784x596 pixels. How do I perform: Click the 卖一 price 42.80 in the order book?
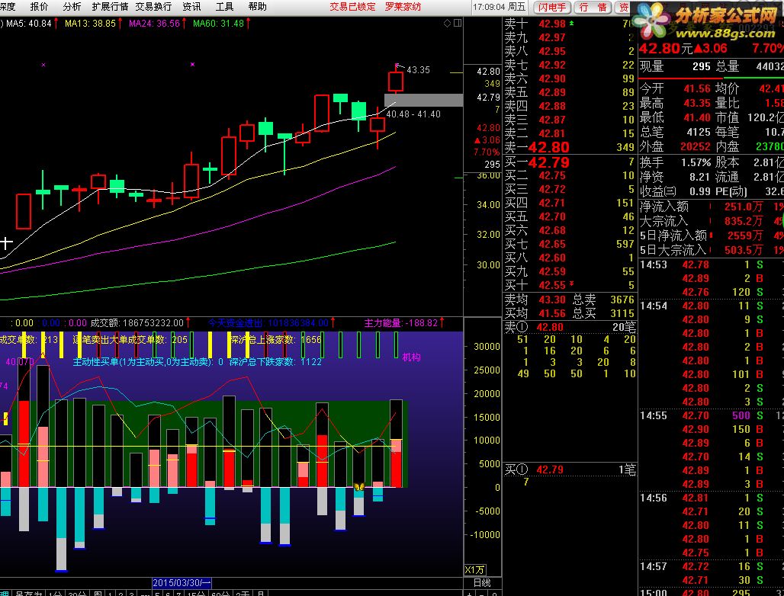(548, 147)
